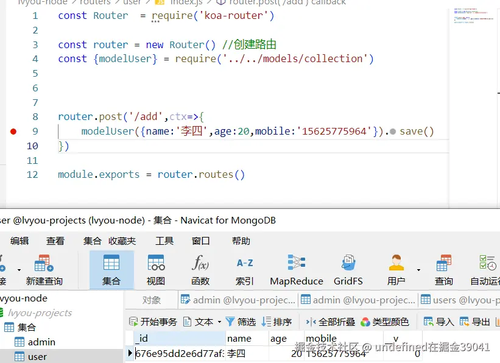Viewport: 500px width, 363px height.
Task: Click the Import (导入) button
Action: (x=438, y=322)
